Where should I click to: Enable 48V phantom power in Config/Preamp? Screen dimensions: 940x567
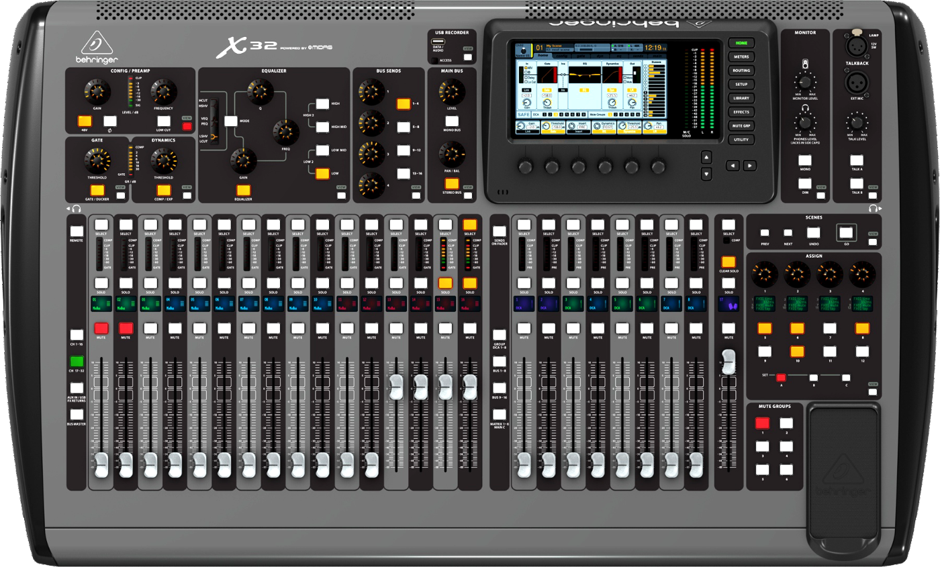tap(85, 121)
